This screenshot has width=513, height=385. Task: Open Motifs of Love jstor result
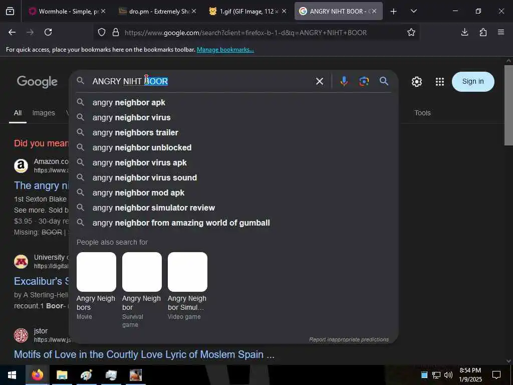coord(144,354)
